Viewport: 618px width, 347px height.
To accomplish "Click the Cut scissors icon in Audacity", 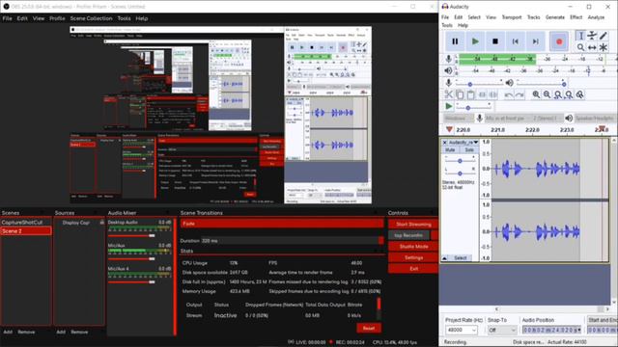I will [448, 94].
